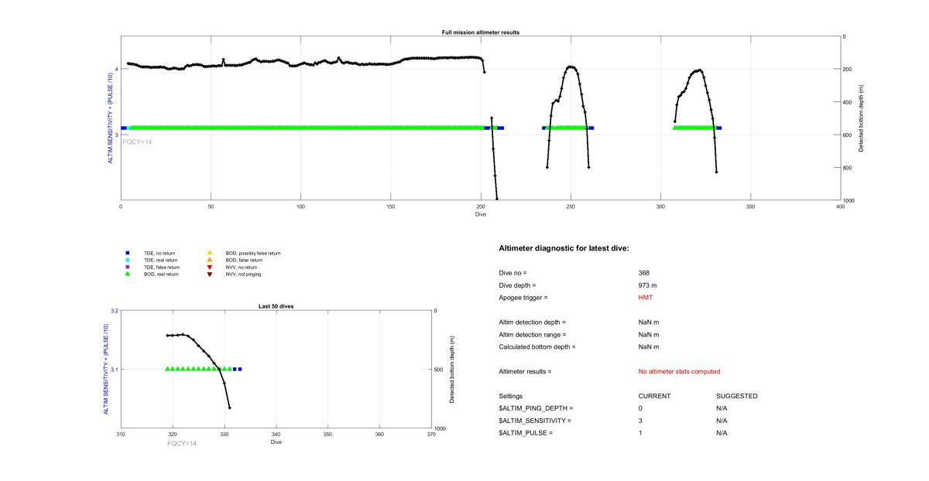Viewport: 929px width, 481px height.
Task: Select the 'NVV, no return' legend label
Action: click(x=242, y=268)
